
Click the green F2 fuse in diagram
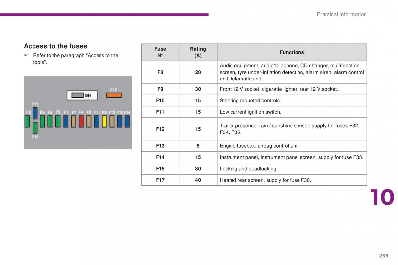27,121
